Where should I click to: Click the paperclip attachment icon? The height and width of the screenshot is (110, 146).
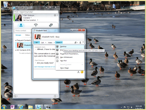80,43
